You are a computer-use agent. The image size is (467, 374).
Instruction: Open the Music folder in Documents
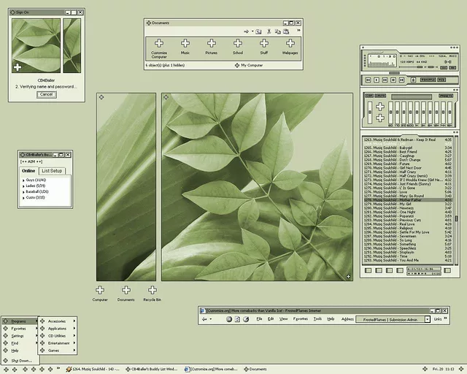[x=185, y=46]
